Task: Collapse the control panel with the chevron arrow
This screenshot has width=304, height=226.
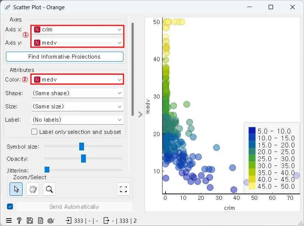Action: tap(140, 114)
